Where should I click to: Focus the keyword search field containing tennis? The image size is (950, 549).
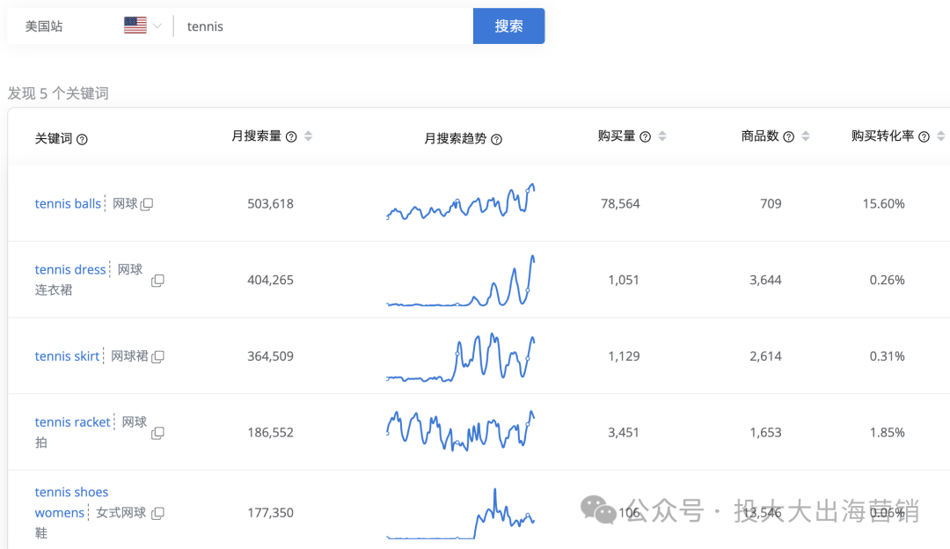(324, 26)
